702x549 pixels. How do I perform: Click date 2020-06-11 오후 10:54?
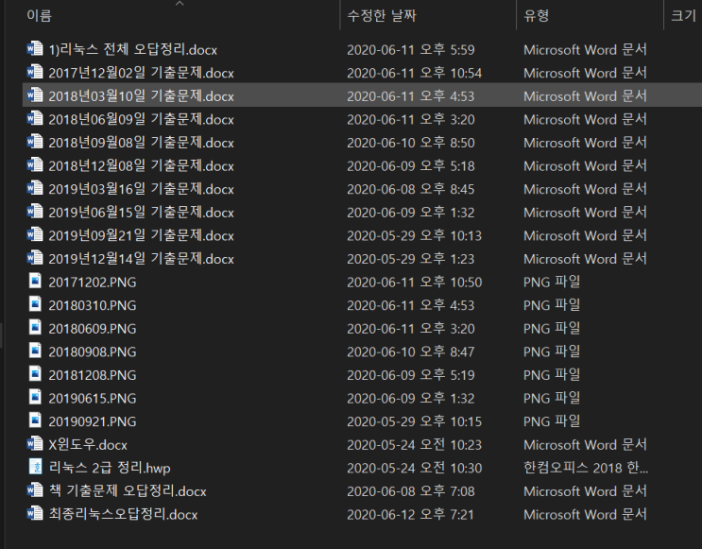pos(415,73)
